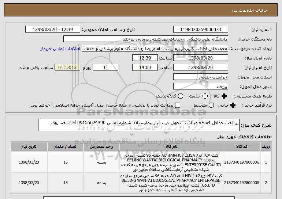The width and height of the screenshot is (282, 199).
Task: Click the واحد شمارش column header
Action: (101, 147)
